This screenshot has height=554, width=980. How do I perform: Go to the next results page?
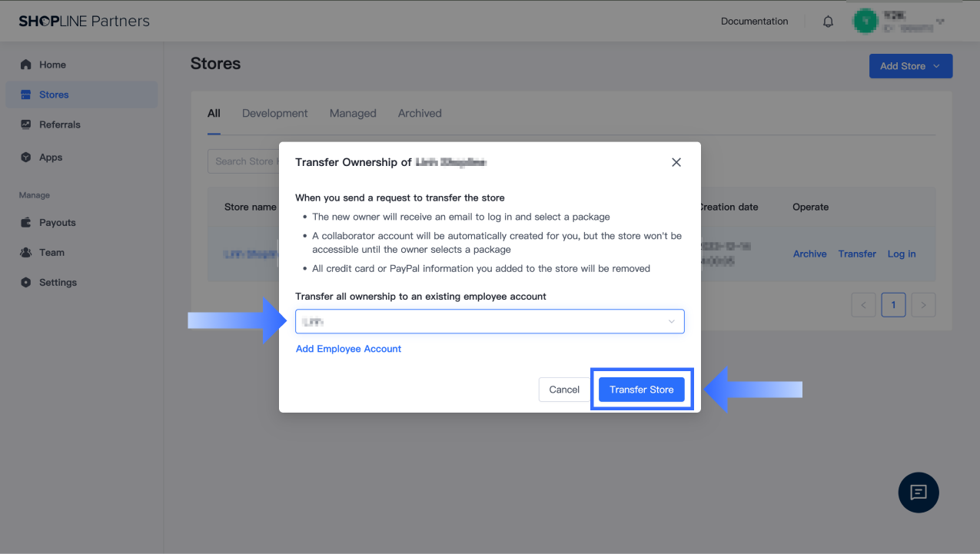[x=923, y=305]
